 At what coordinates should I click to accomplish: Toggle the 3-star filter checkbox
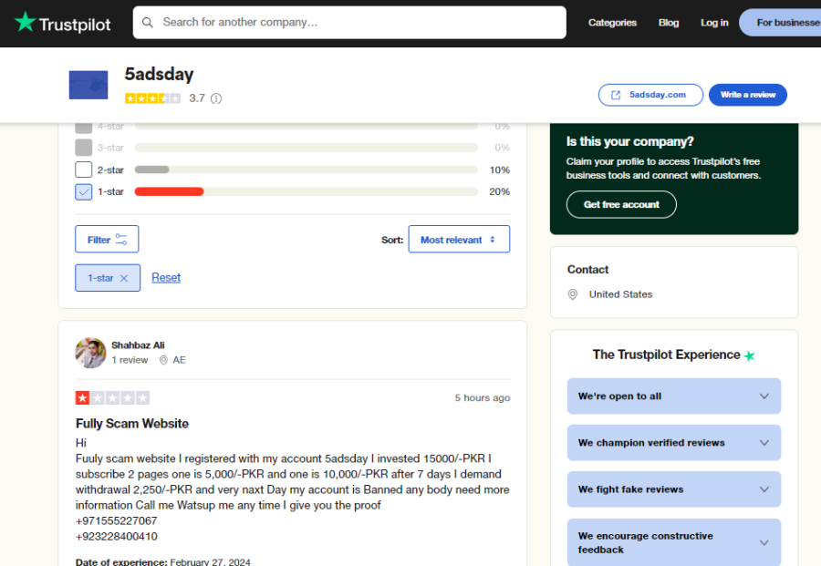(84, 148)
